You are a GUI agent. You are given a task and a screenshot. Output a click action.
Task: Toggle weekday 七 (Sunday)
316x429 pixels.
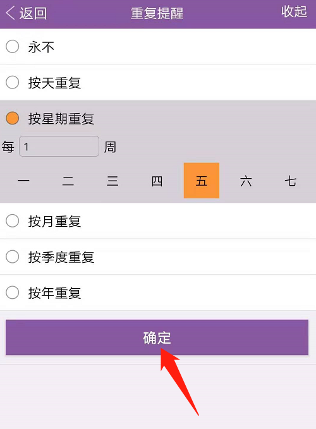[291, 181]
